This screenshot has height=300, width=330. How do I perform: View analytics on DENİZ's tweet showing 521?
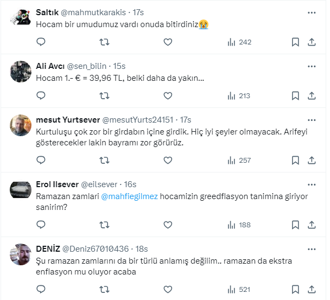coord(238,289)
